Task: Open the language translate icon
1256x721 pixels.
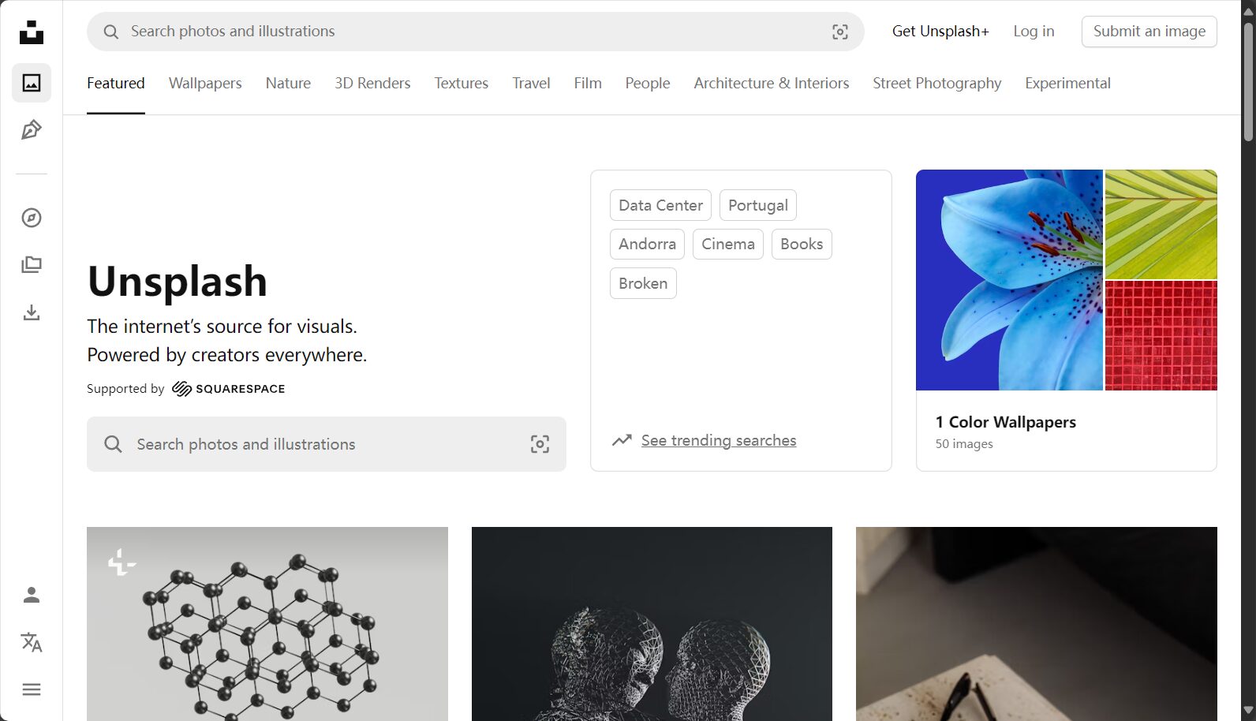Action: point(32,642)
